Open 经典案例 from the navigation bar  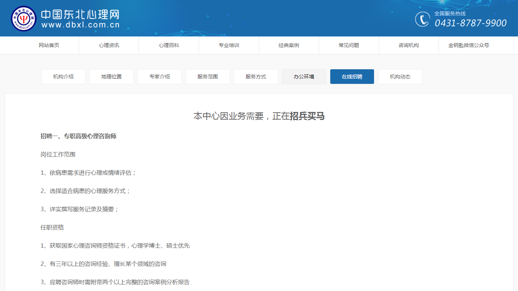pos(289,45)
